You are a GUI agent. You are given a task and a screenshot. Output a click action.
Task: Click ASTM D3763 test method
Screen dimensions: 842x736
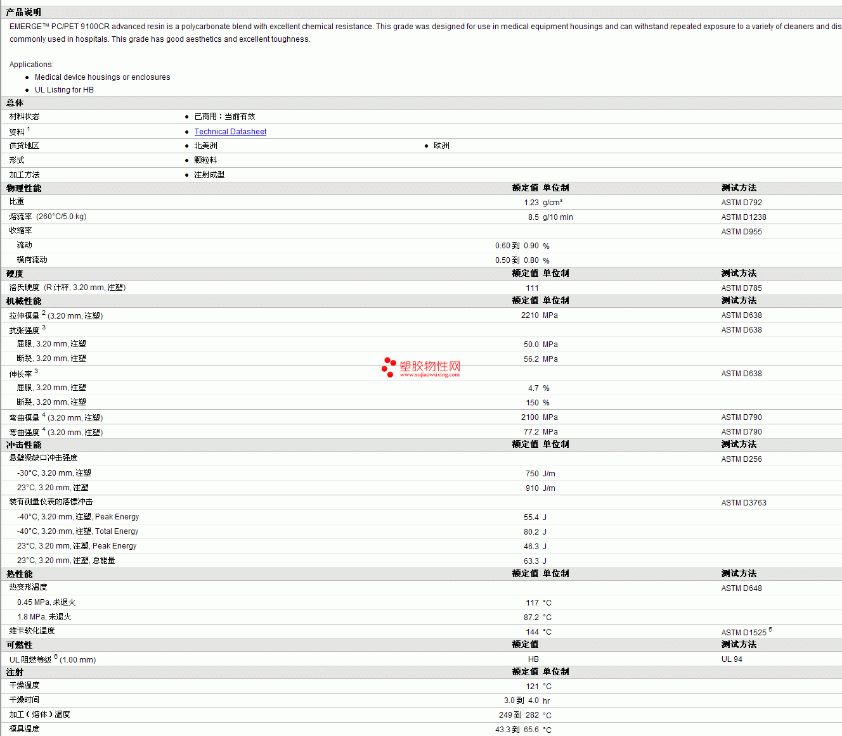[744, 503]
